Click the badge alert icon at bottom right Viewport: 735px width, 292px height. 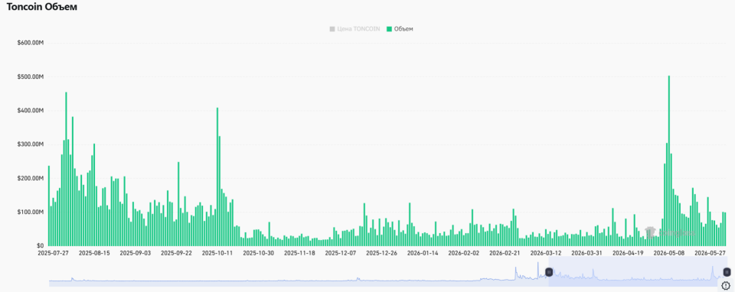[x=726, y=284]
